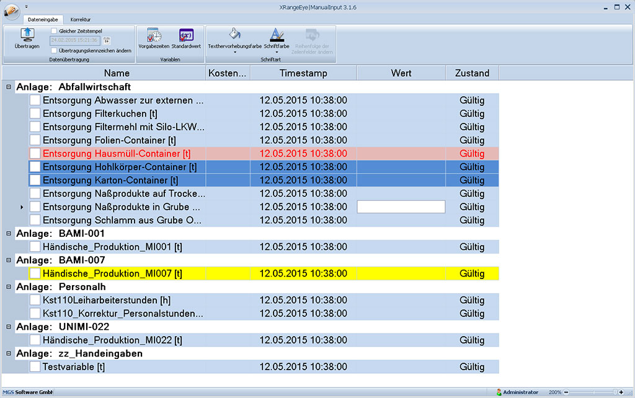Sort by the Name column header
635x398 pixels.
click(x=104, y=73)
